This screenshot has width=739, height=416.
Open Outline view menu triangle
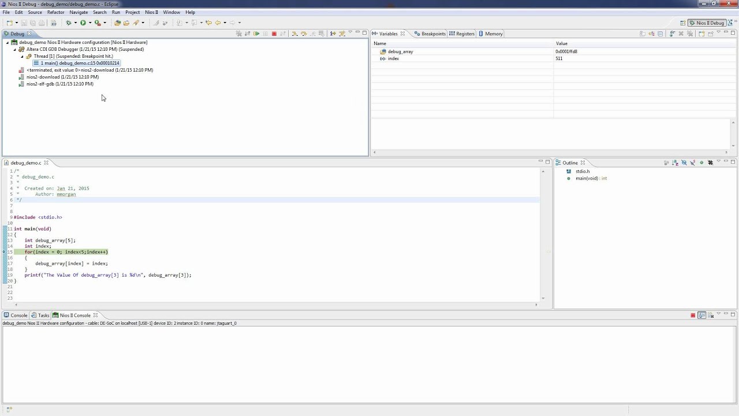[x=718, y=162]
